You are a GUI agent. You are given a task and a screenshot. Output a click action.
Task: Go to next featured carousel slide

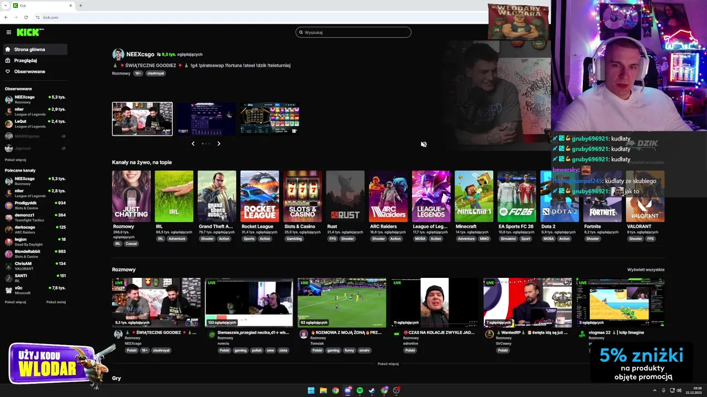pos(219,143)
